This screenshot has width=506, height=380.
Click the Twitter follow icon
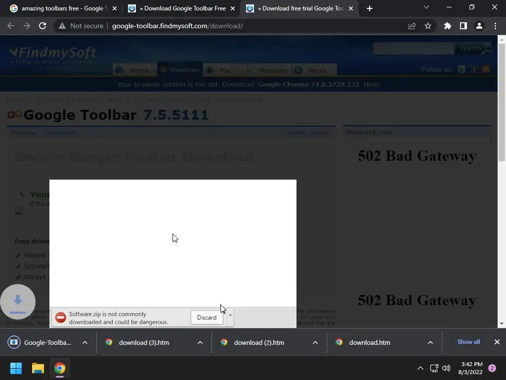462,69
